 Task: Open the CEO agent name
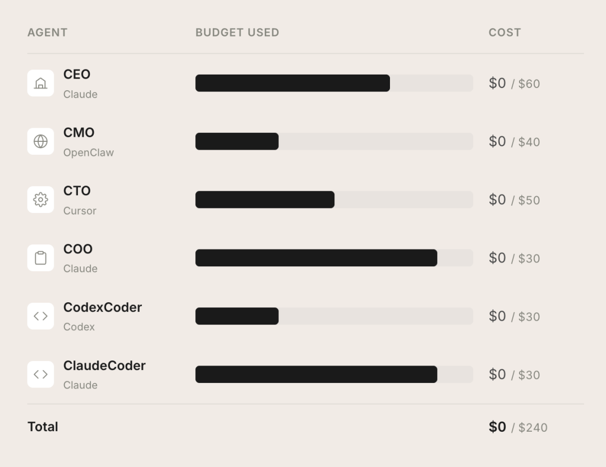pyautogui.click(x=77, y=75)
